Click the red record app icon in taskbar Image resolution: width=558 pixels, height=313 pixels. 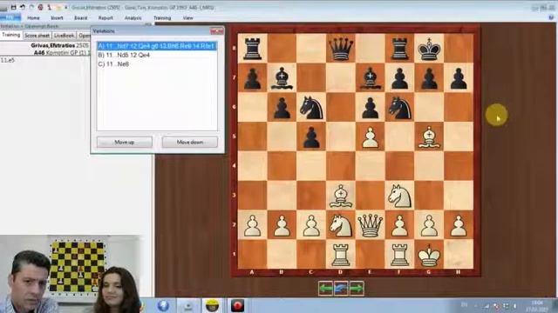pyautogui.click(x=237, y=305)
